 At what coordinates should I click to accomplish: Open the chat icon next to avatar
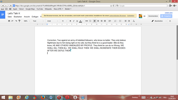point(144,16)
